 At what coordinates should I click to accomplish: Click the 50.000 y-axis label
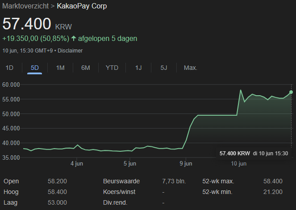tap(11, 114)
